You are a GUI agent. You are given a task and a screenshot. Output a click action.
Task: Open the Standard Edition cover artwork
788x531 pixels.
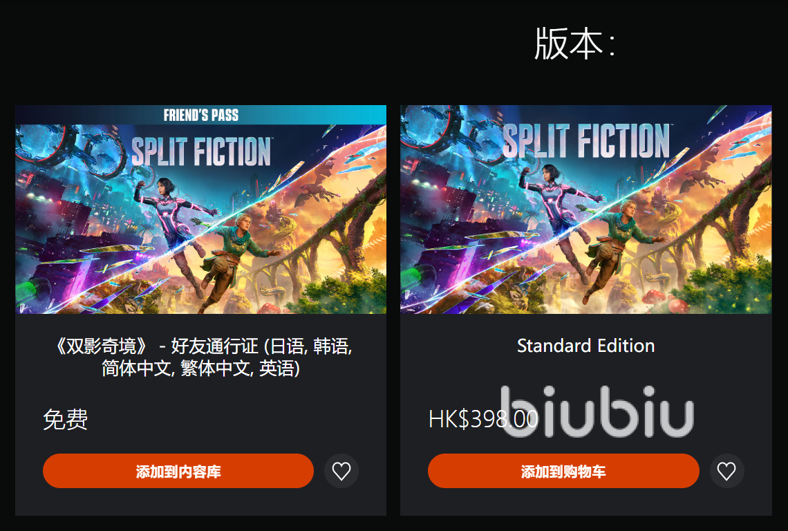pyautogui.click(x=586, y=209)
